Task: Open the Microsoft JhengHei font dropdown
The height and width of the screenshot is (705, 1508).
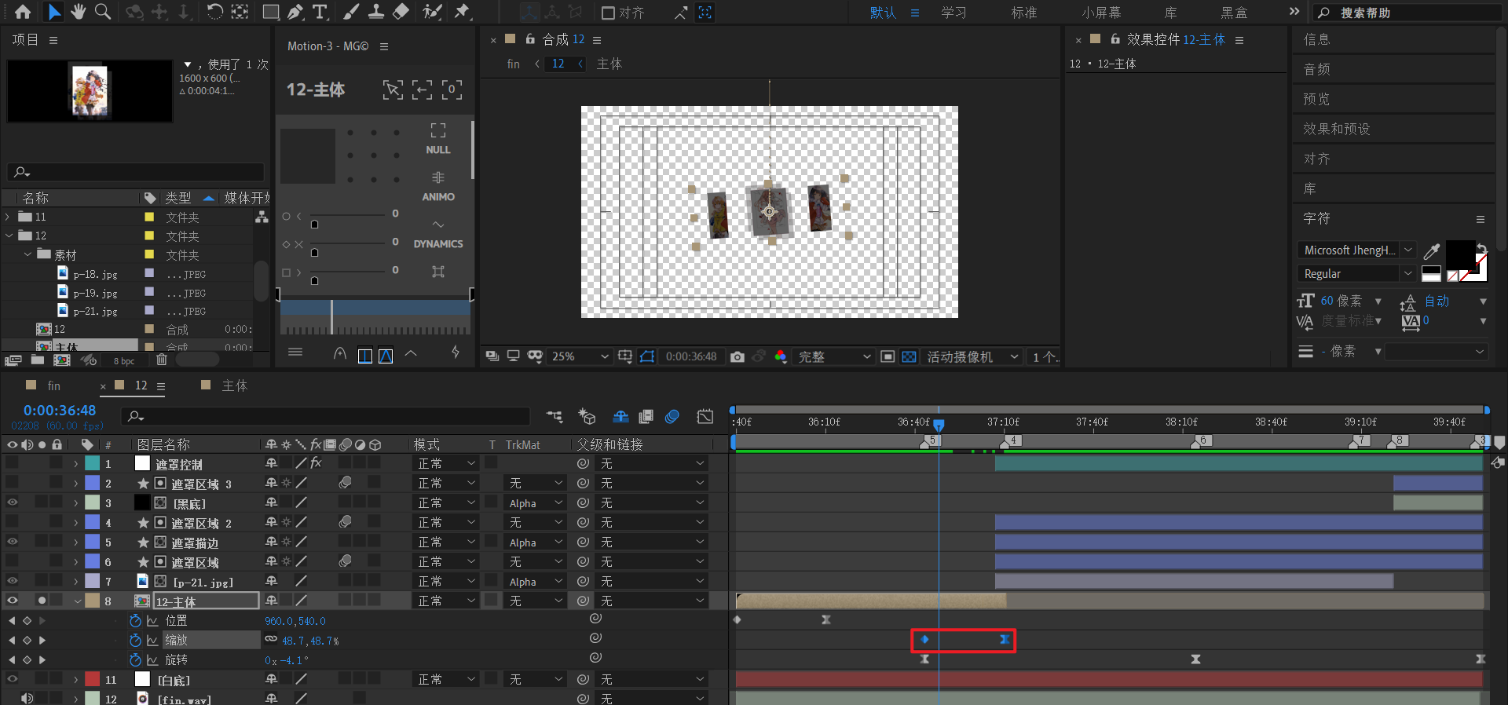Action: [1356, 250]
